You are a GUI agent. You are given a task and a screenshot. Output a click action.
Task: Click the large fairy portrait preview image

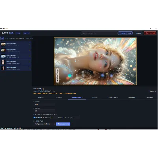pyautogui.click(x=95, y=61)
